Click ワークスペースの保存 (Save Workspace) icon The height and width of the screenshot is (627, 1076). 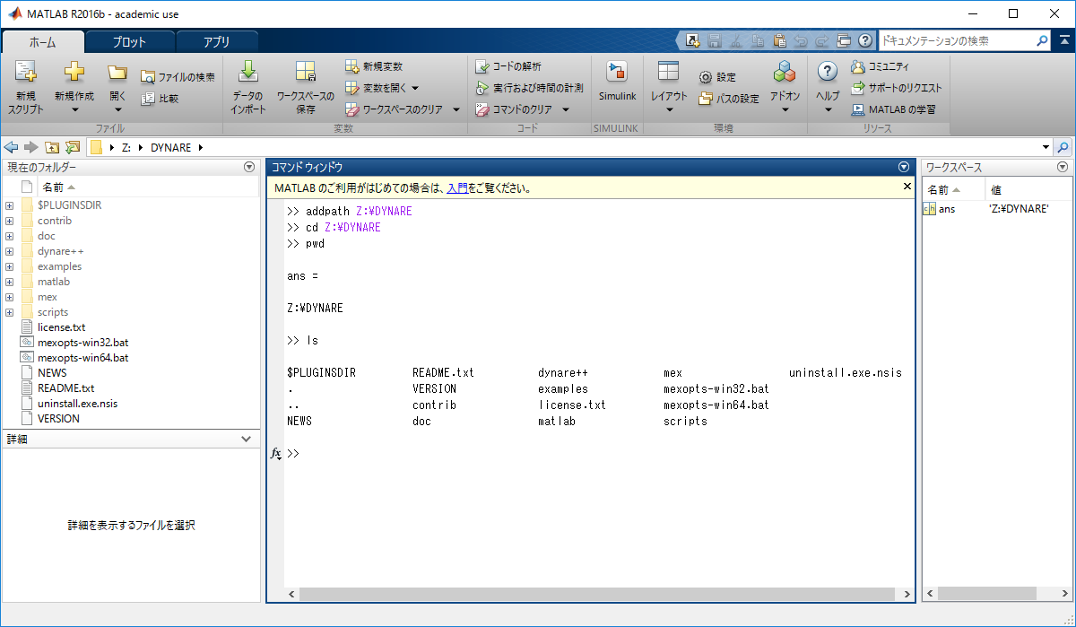tap(305, 73)
